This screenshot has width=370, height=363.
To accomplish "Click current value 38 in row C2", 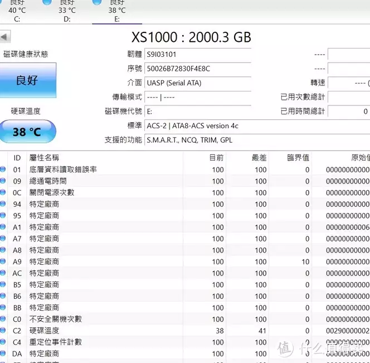I will (220, 331).
